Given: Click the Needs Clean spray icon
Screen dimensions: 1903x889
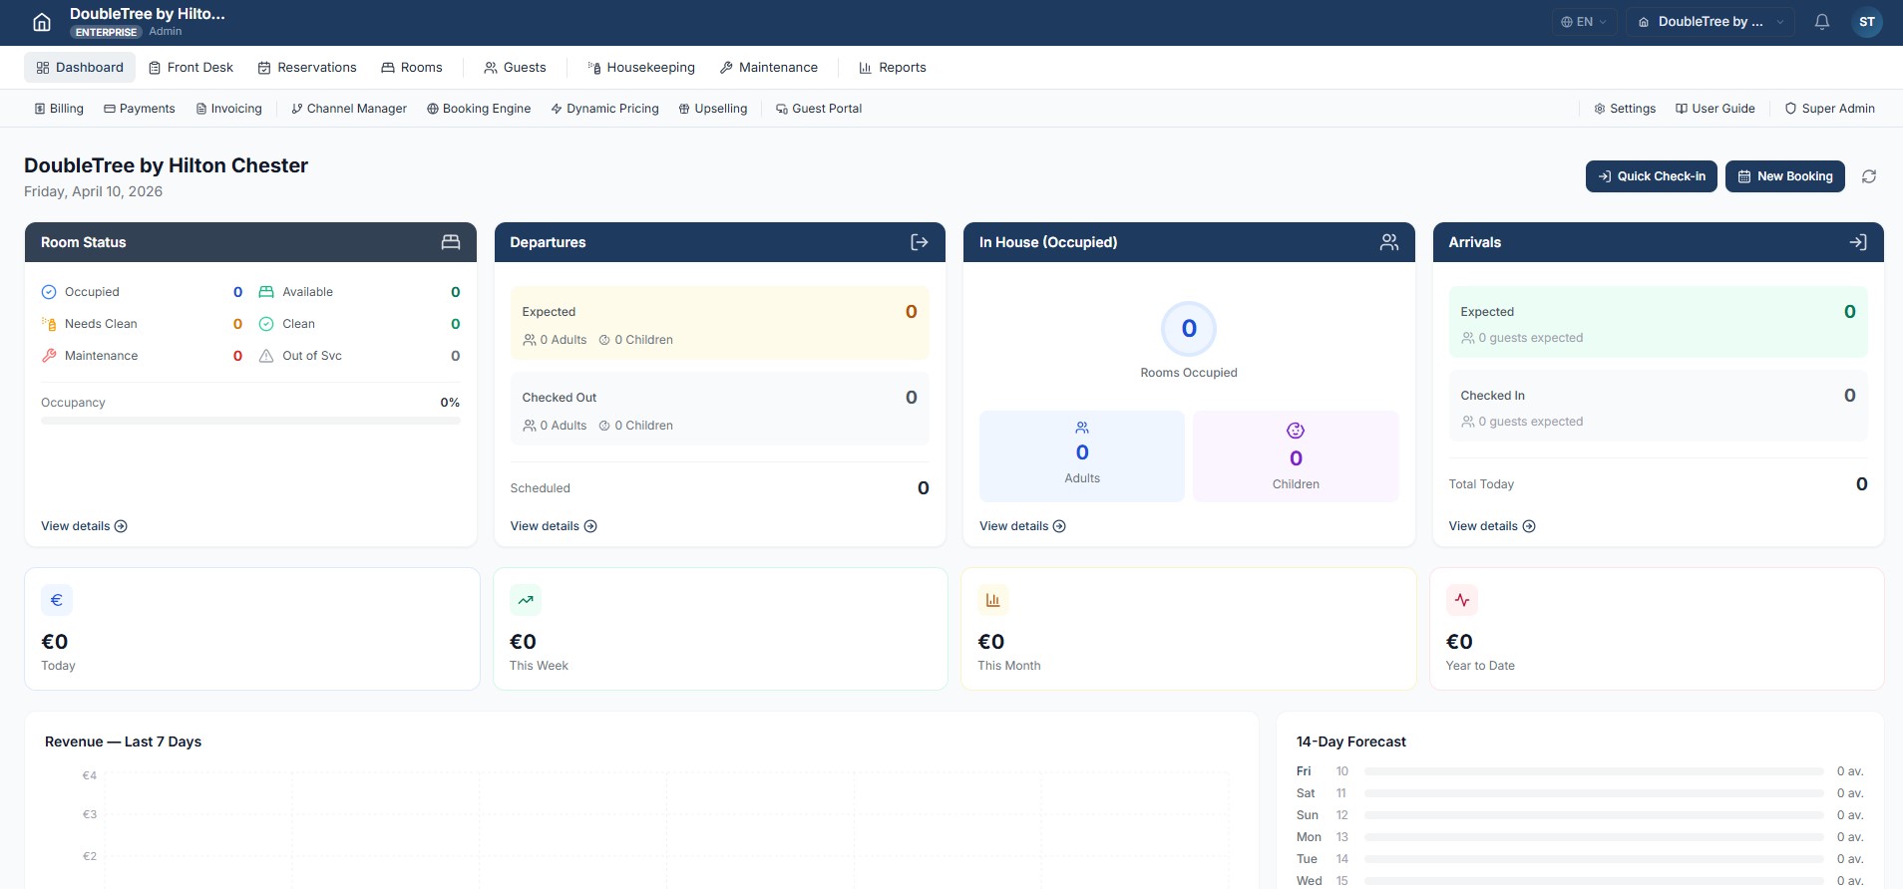Looking at the screenshot, I should [x=49, y=324].
